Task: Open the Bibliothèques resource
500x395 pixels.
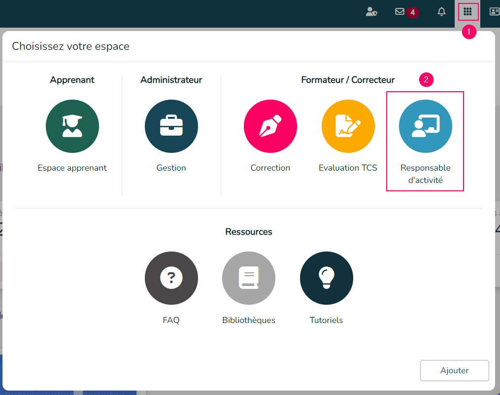Action: [248, 278]
